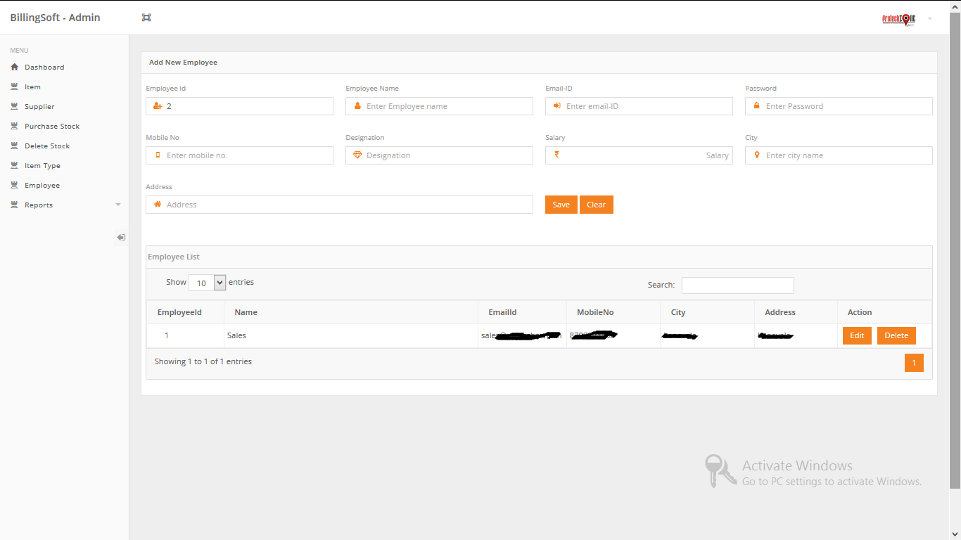Click the Clear button

point(597,205)
